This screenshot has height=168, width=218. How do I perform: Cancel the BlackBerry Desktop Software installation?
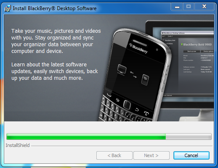point(191,155)
